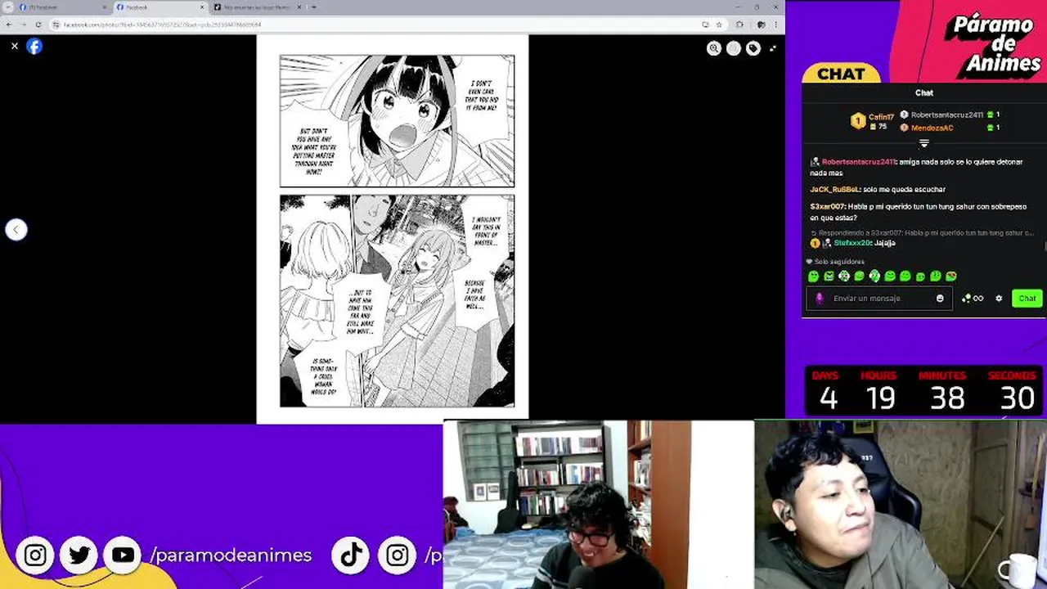This screenshot has width=1047, height=589.
Task: Click username S3xar007 in chat
Action: click(x=827, y=207)
